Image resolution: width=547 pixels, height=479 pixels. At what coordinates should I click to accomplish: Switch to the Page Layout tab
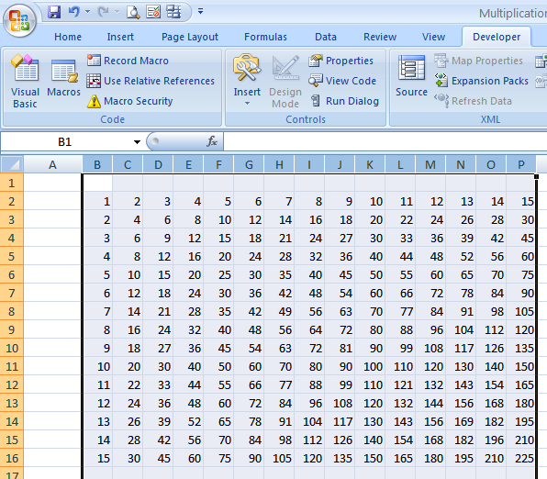click(x=190, y=37)
